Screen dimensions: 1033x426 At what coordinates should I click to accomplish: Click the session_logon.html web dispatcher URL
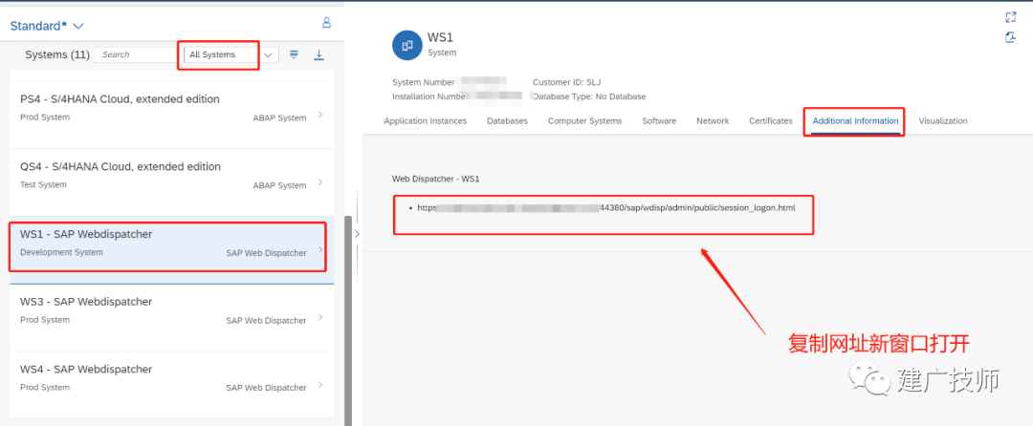point(606,207)
